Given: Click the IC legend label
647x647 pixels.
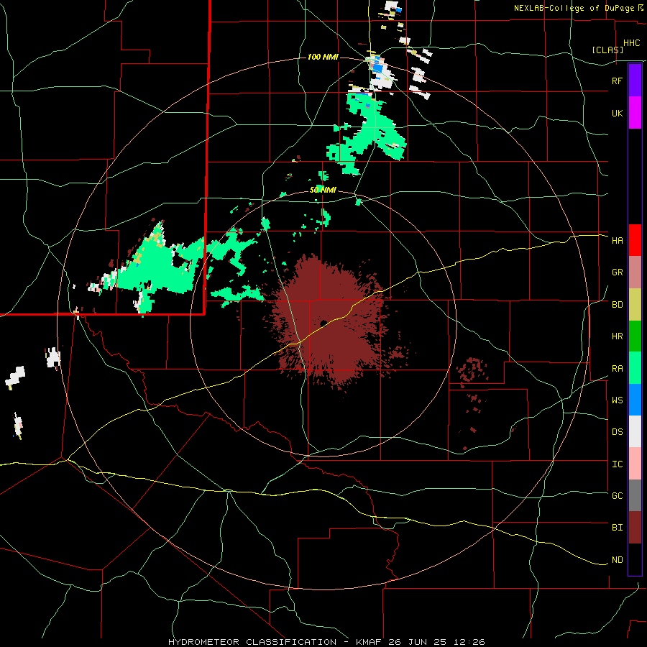Looking at the screenshot, I should [x=617, y=464].
